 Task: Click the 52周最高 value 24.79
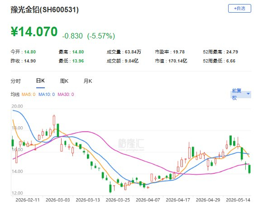232,52
